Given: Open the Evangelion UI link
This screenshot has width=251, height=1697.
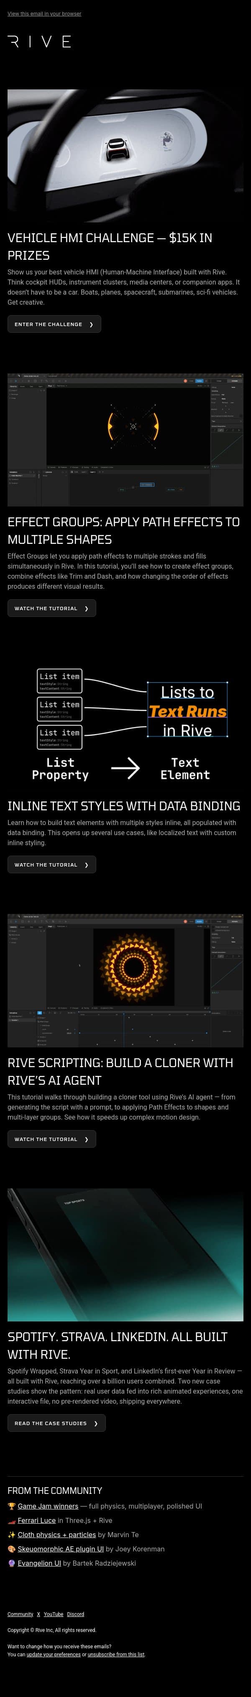Looking at the screenshot, I should click(x=39, y=1563).
